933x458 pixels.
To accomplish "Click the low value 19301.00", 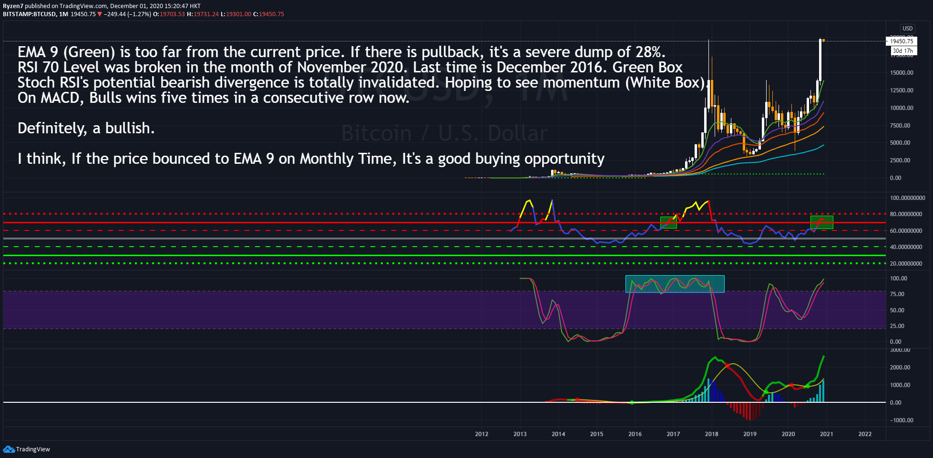I will click(x=238, y=14).
